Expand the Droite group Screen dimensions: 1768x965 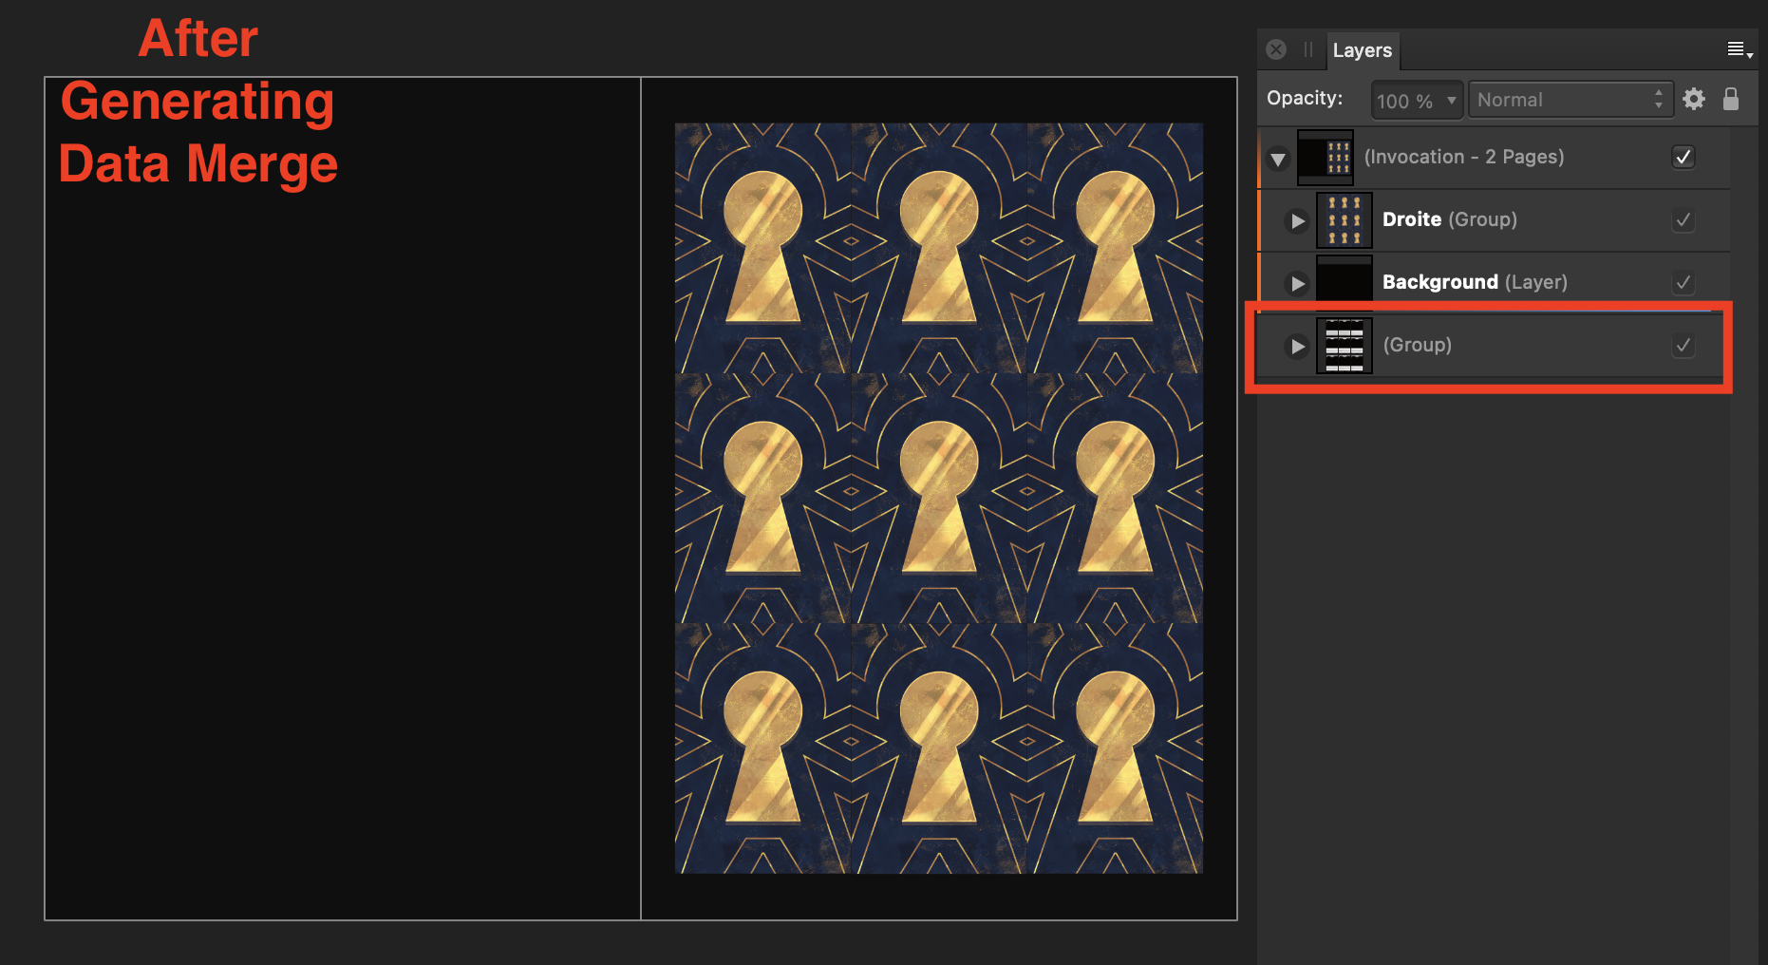click(1297, 221)
